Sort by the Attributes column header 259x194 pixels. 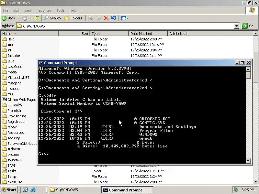177,34
